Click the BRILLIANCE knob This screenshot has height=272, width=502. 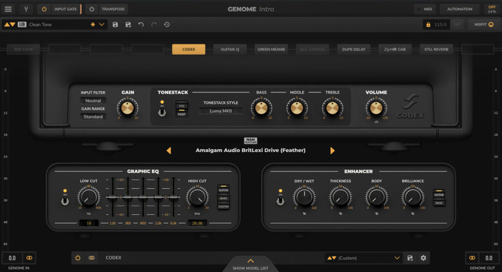(413, 197)
